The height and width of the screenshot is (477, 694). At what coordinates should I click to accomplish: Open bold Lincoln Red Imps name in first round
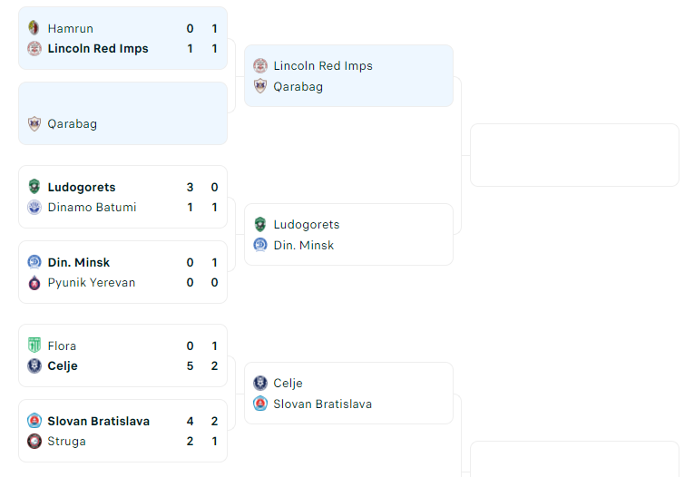98,49
